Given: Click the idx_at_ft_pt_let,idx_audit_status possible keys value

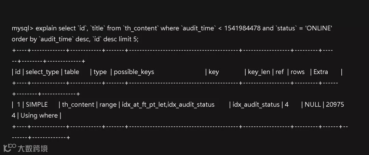Looking at the screenshot, I should (x=168, y=105).
